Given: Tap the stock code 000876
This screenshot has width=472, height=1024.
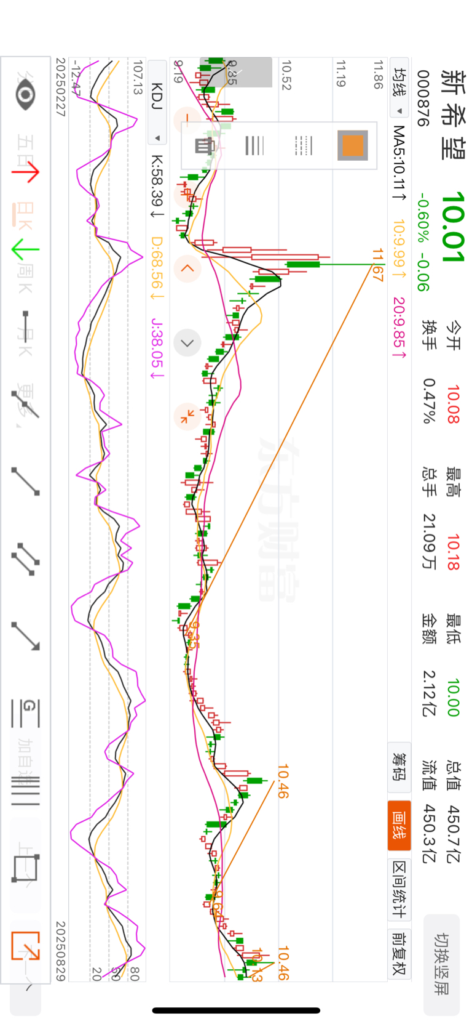Looking at the screenshot, I should click(x=422, y=99).
